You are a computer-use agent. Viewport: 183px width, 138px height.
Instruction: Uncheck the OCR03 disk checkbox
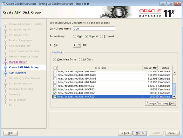(55, 97)
